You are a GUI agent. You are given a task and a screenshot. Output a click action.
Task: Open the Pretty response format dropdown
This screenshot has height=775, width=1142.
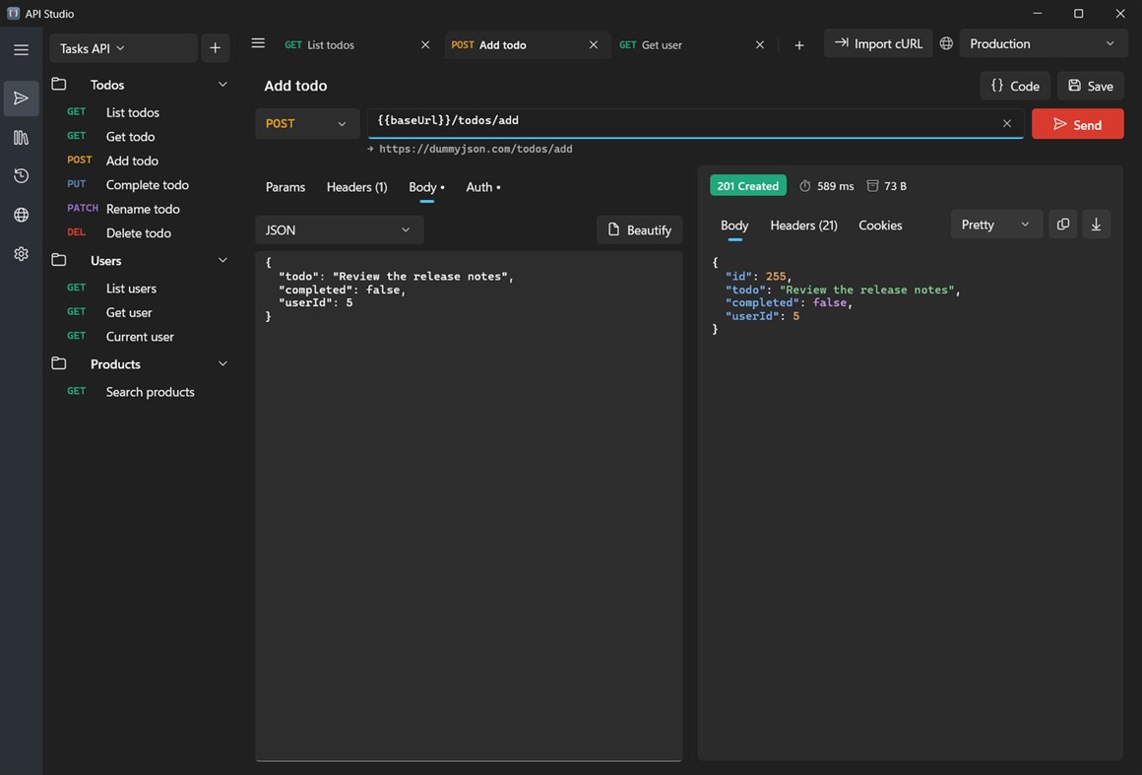[996, 225]
